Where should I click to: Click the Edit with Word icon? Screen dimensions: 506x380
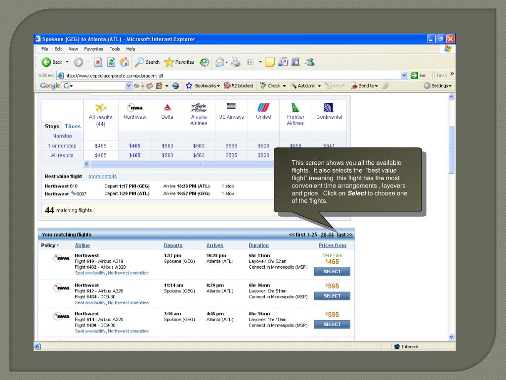point(251,62)
